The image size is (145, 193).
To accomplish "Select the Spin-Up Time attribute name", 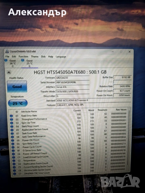I will (29, 123).
